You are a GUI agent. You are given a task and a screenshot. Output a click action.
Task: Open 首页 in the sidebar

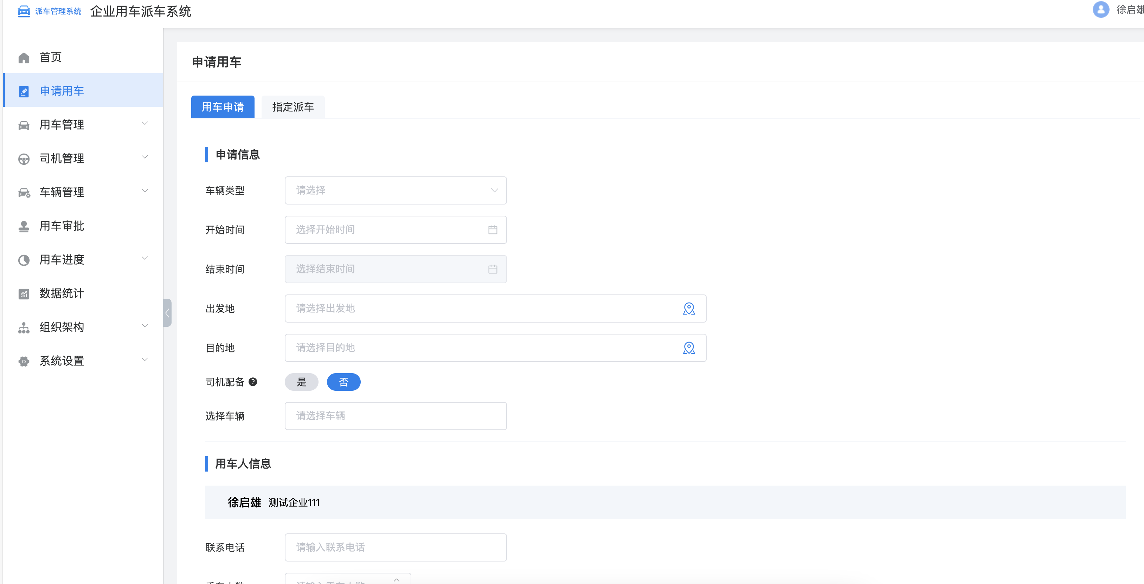(x=83, y=57)
